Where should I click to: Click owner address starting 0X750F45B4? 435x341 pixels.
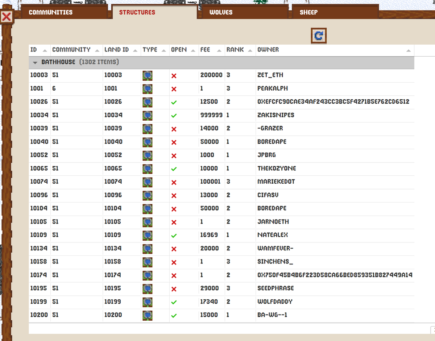(335, 275)
